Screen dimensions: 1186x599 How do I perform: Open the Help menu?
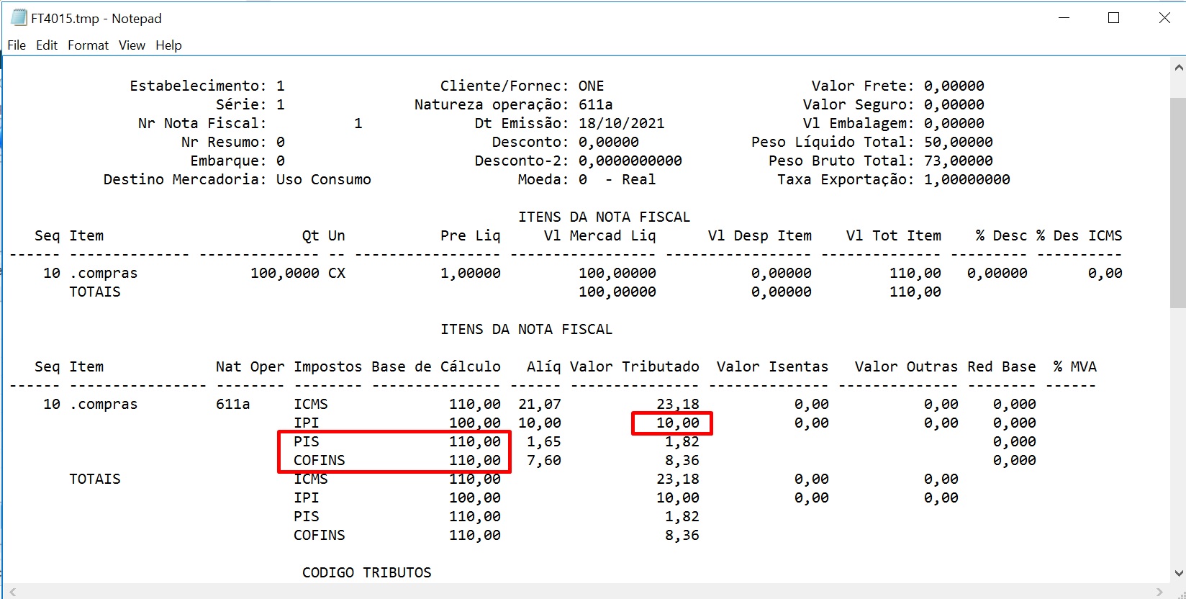(168, 45)
